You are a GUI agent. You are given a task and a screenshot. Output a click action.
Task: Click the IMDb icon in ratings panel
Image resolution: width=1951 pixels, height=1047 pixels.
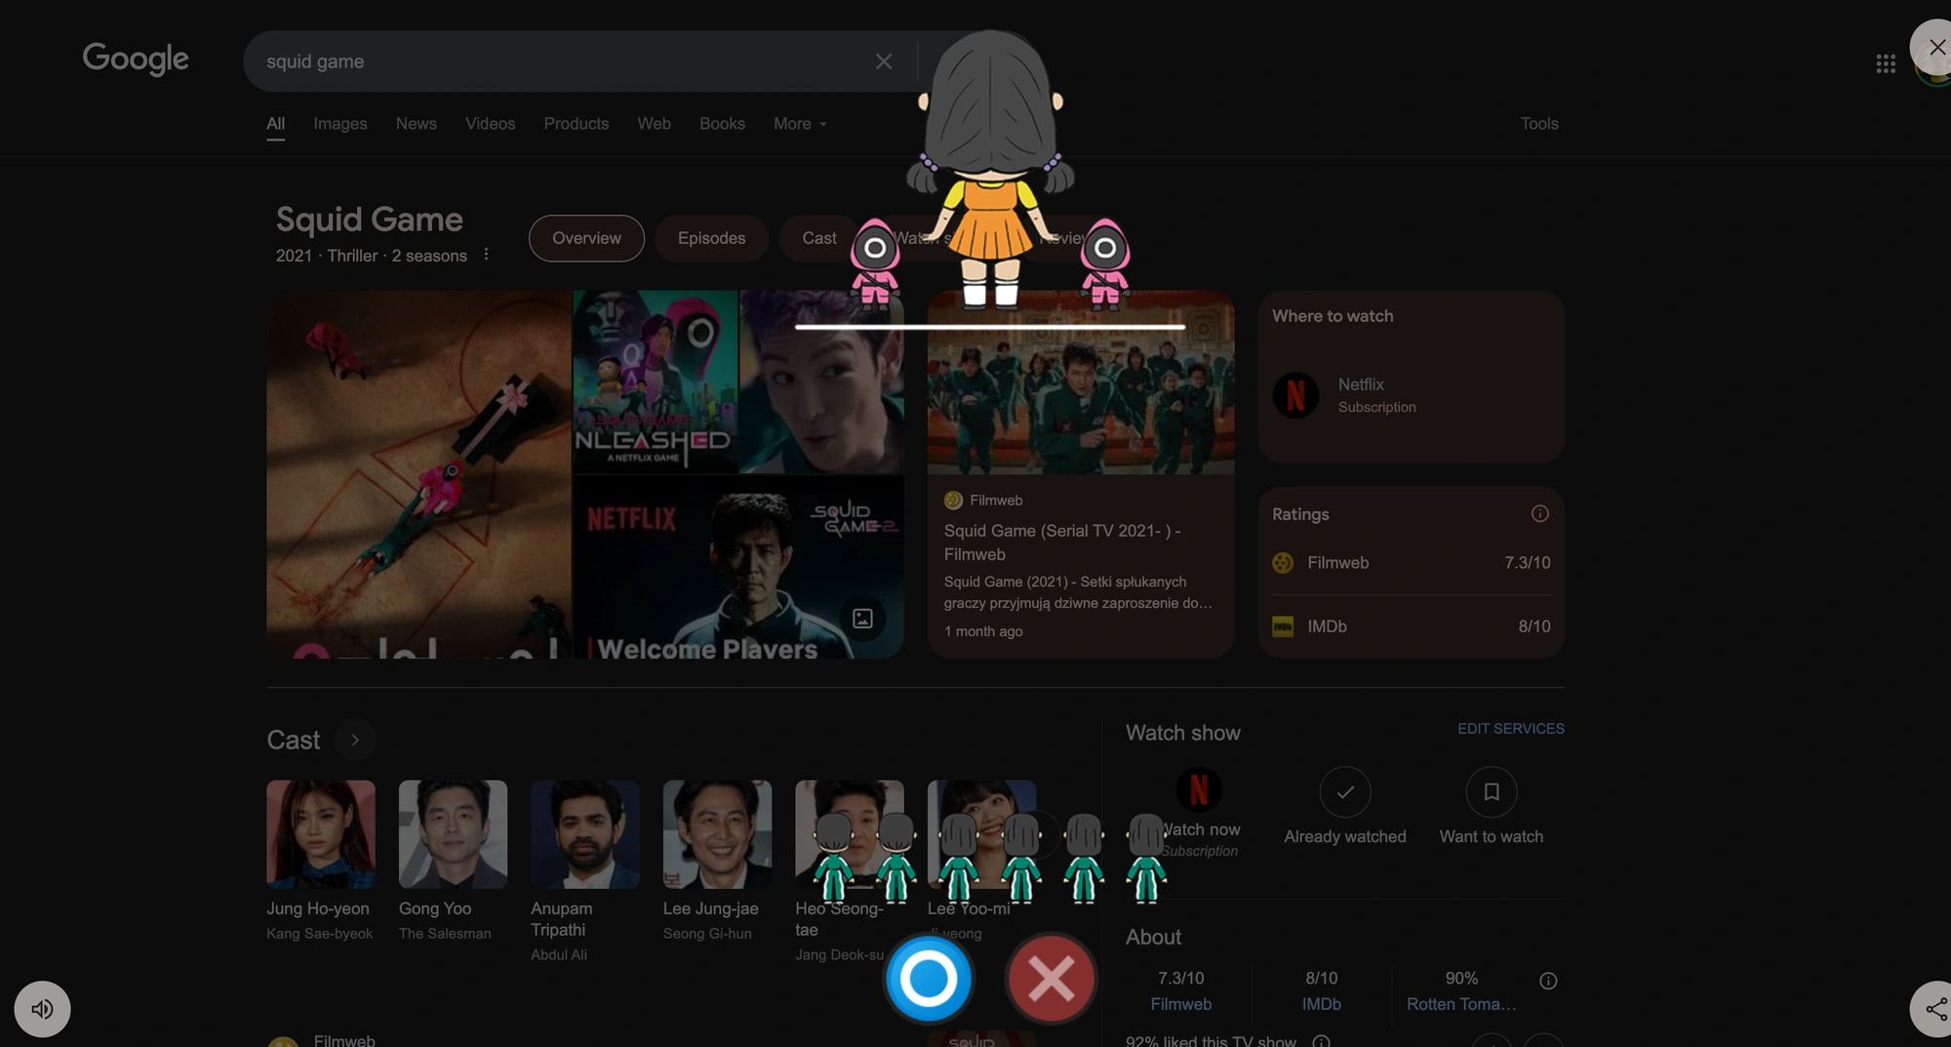pyautogui.click(x=1283, y=626)
